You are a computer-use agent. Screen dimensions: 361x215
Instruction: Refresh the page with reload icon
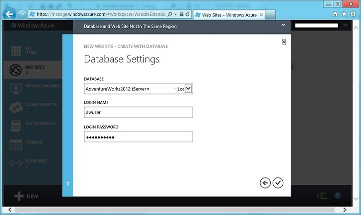pyautogui.click(x=188, y=14)
